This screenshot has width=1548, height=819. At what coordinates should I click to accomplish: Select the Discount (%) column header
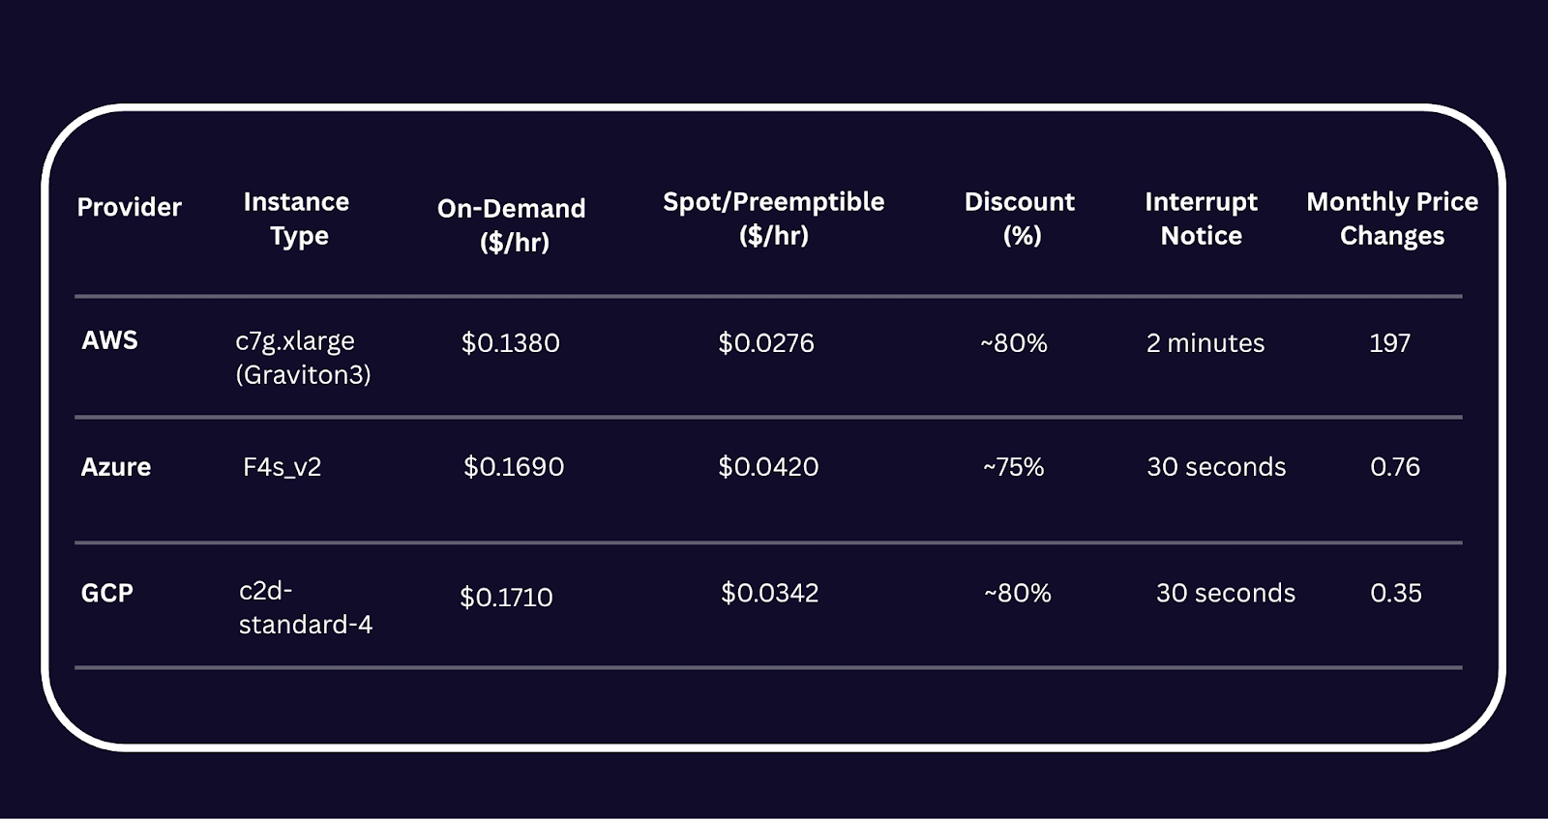[1020, 219]
